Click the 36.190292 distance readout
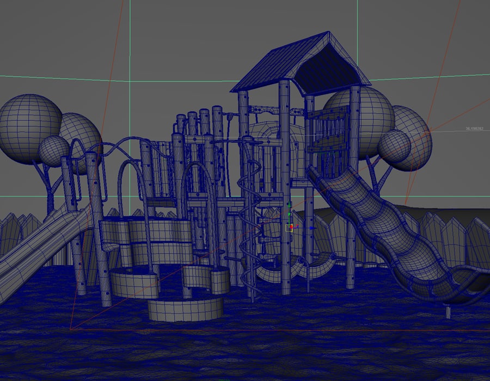 473,129
